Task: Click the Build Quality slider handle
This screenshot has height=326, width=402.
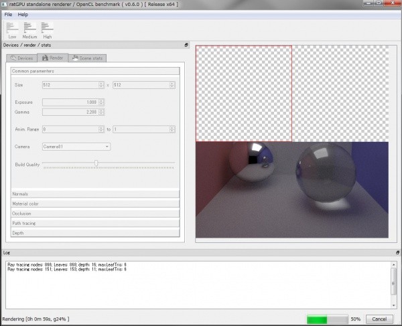Action: point(96,163)
